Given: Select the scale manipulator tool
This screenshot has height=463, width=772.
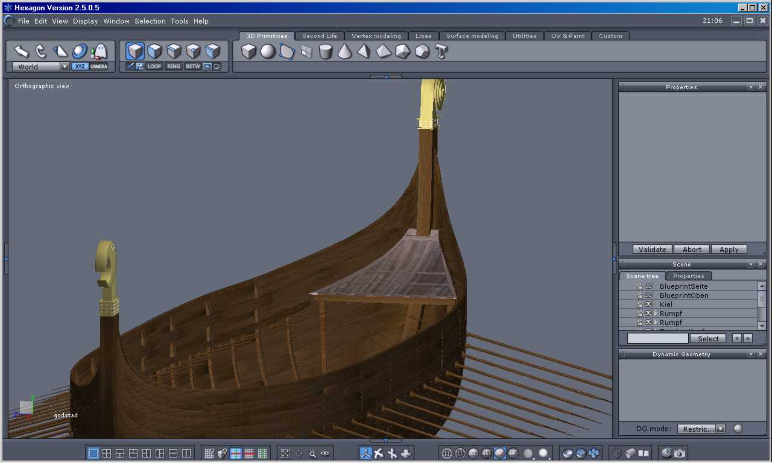Looking at the screenshot, I should click(x=60, y=51).
